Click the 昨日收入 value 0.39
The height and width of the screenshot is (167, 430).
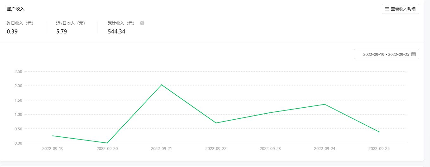click(12, 32)
